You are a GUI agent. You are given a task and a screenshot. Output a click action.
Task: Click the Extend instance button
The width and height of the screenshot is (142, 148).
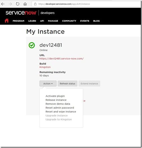pyautogui.click(x=89, y=84)
